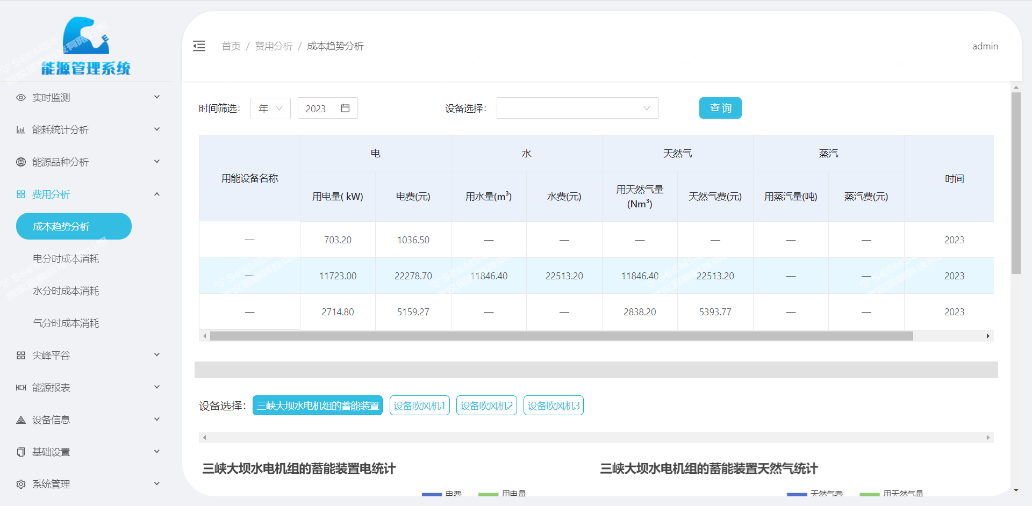Screen dimensions: 1032x506
Task: Open the 实时监测 menu
Action: 86,98
